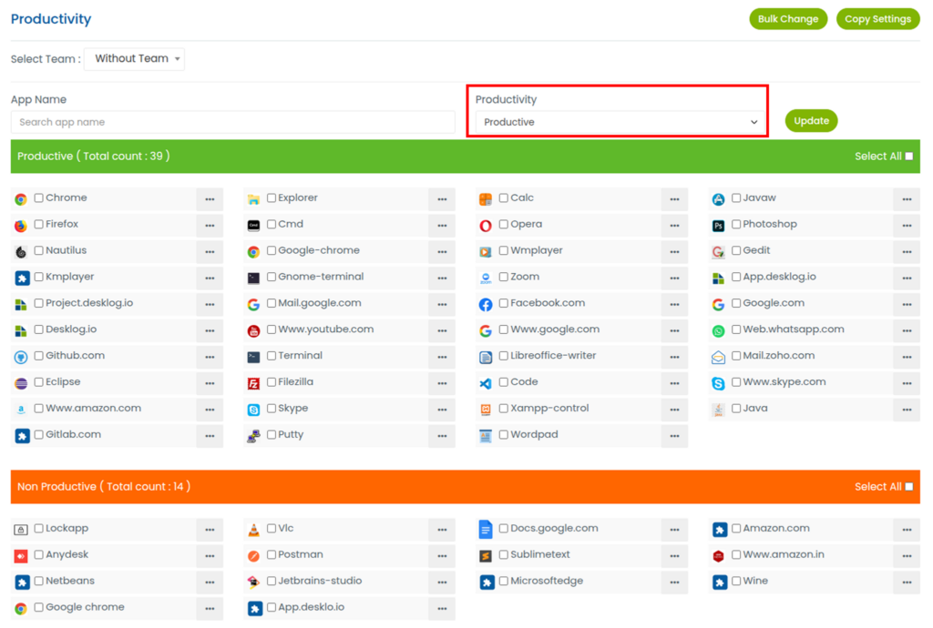Click the Filezilla app icon

(x=253, y=383)
